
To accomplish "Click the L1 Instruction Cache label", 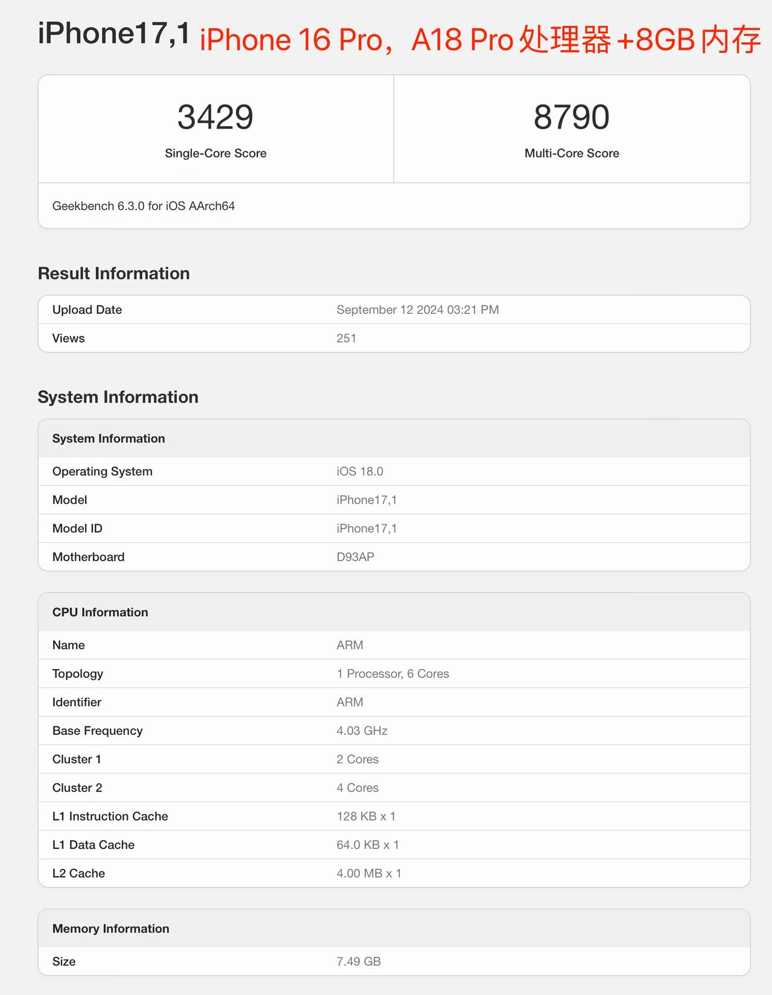I will click(x=110, y=816).
